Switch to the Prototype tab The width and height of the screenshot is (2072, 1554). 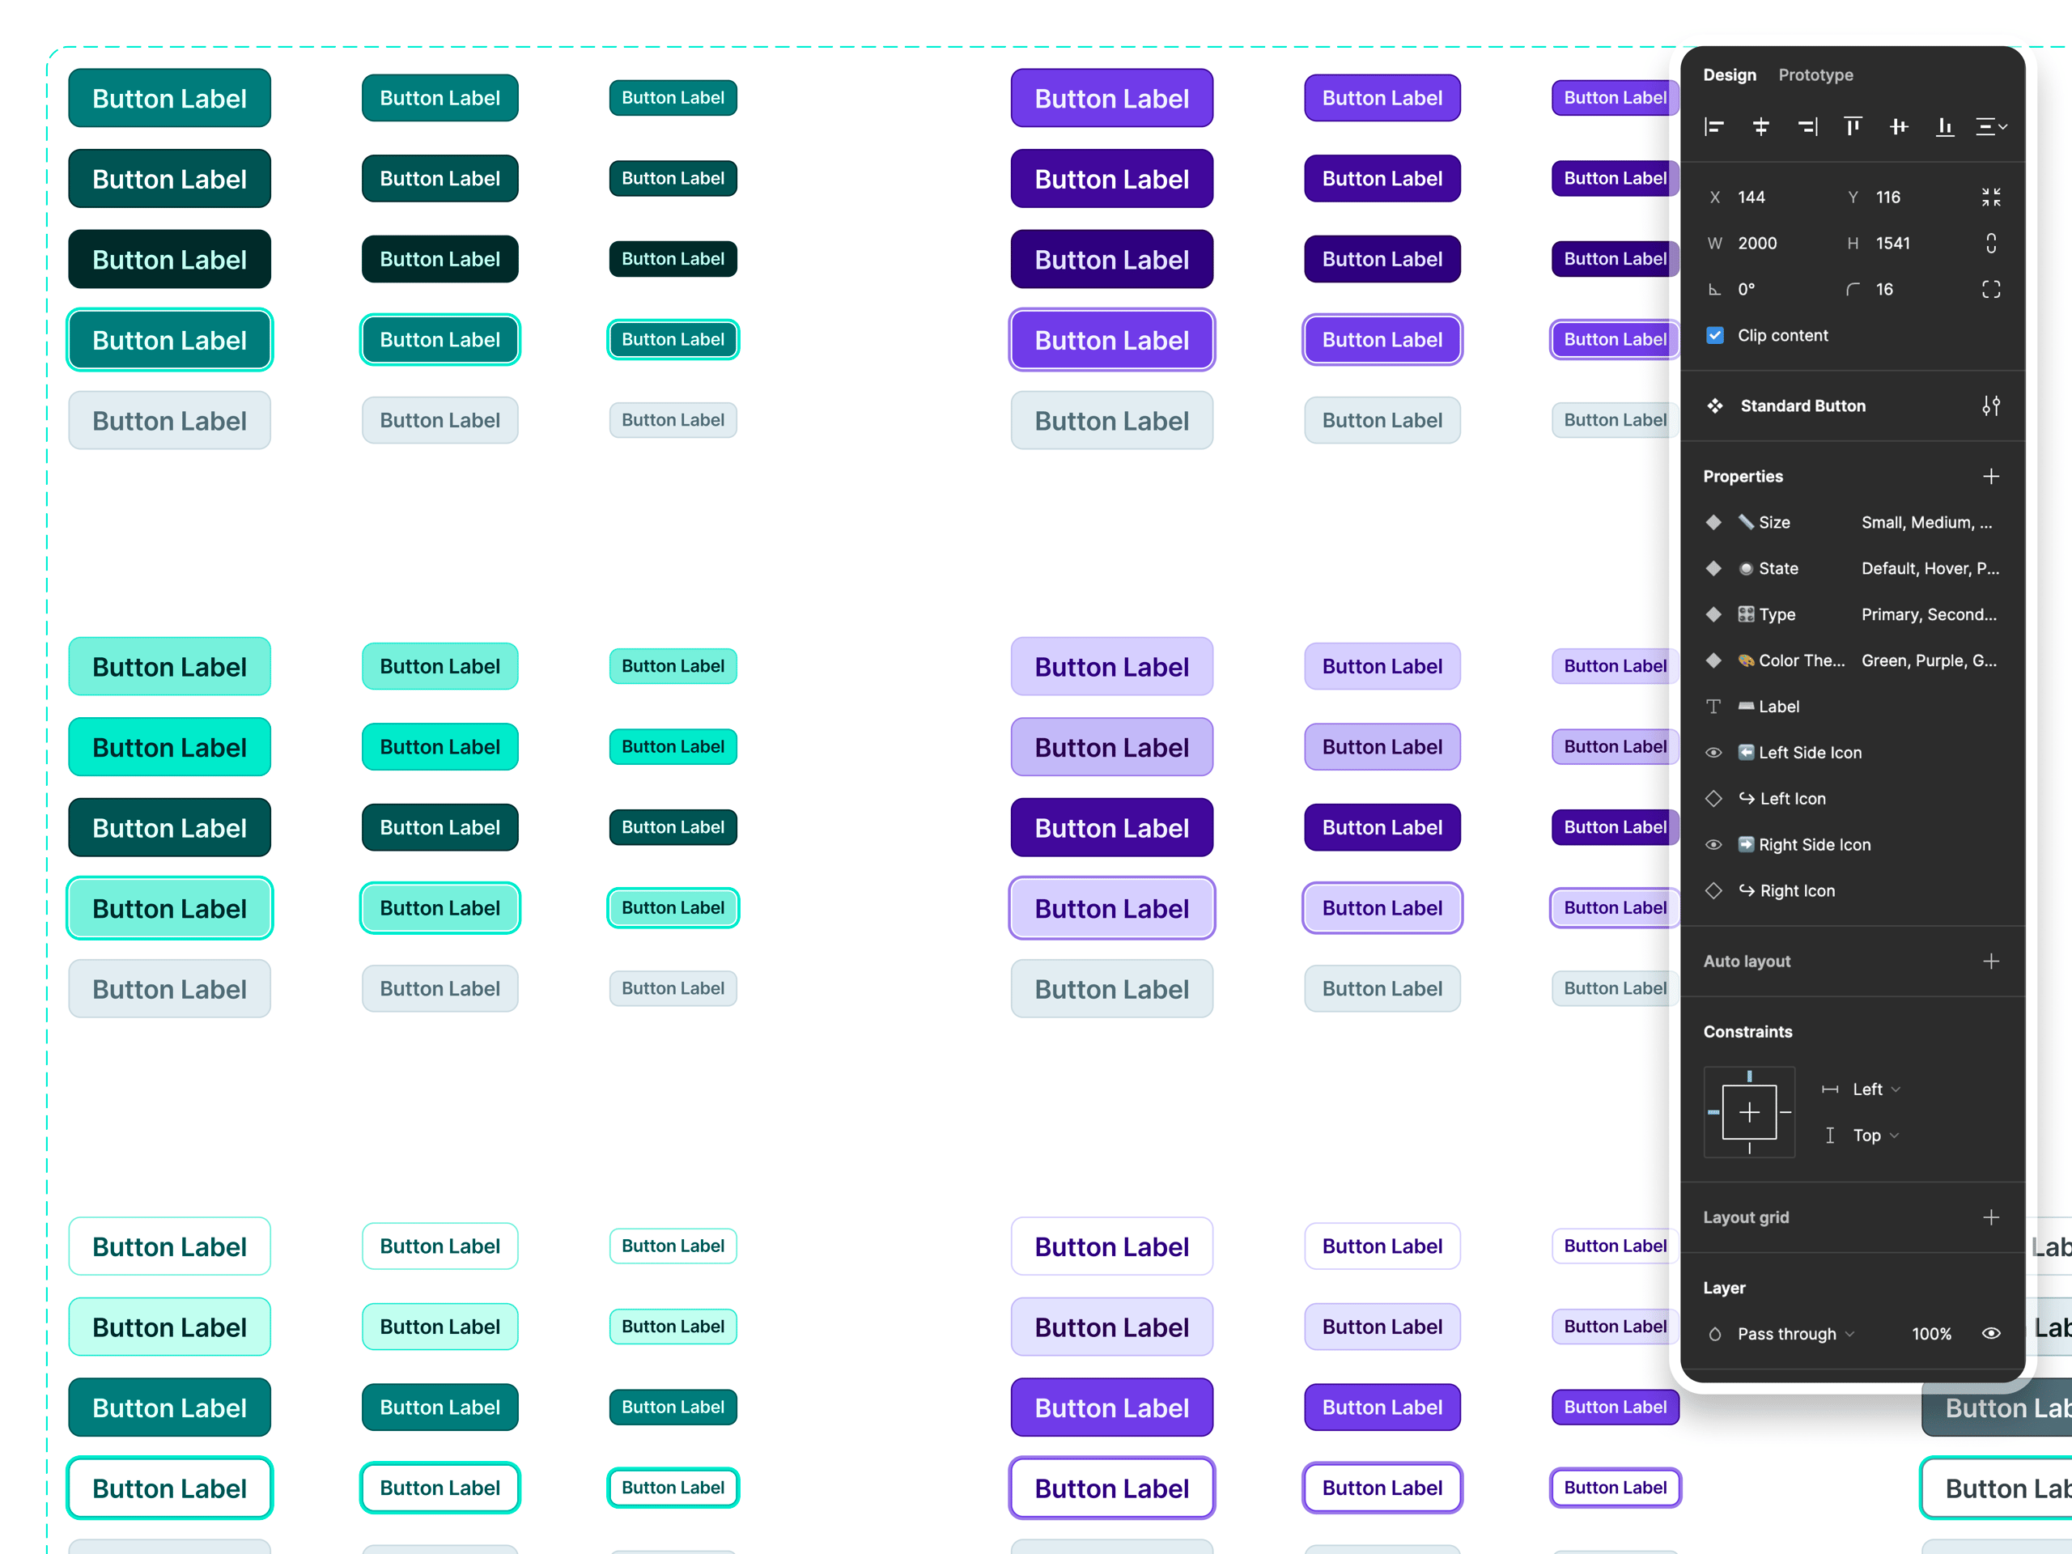click(x=1815, y=75)
